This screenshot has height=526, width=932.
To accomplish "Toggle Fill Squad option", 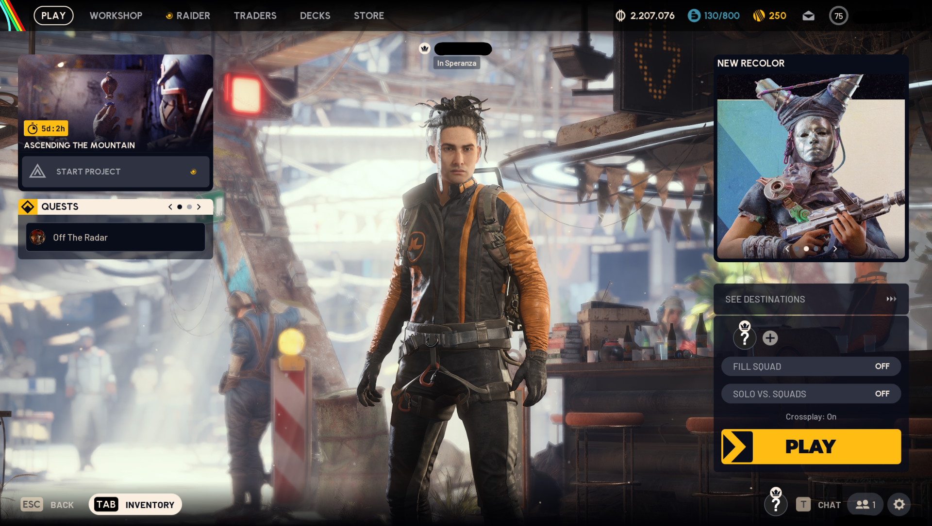I will (x=811, y=367).
